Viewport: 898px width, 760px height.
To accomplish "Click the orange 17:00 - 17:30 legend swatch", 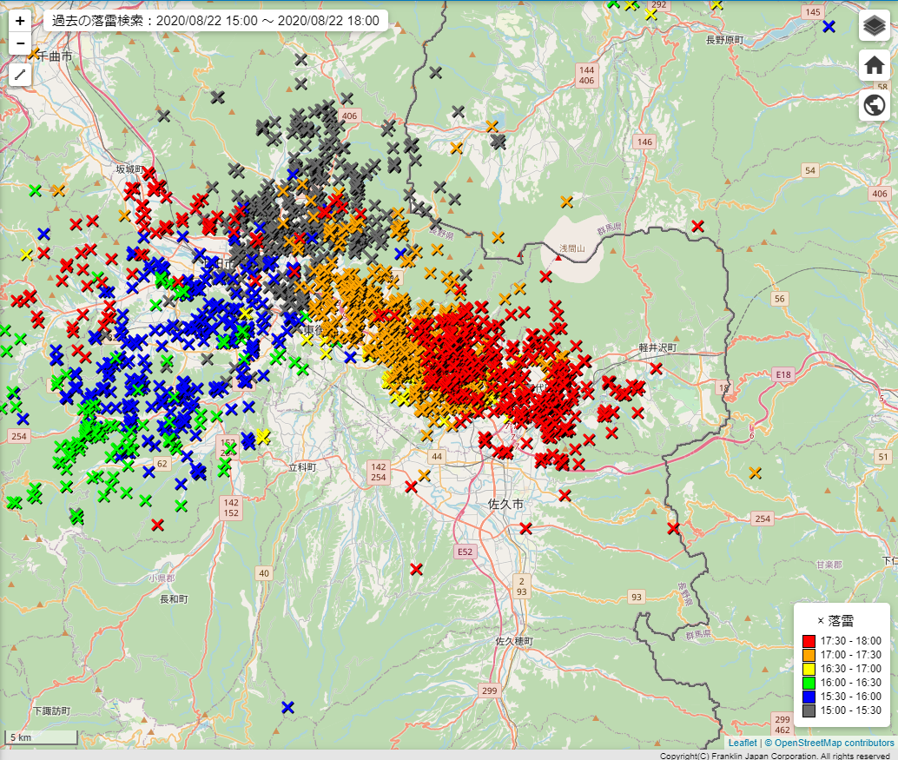I will [x=809, y=655].
